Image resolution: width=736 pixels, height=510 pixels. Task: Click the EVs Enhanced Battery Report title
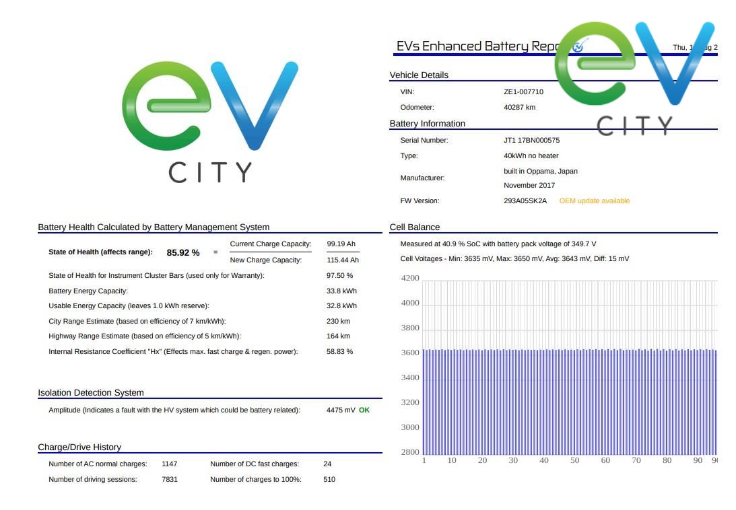[x=475, y=46]
